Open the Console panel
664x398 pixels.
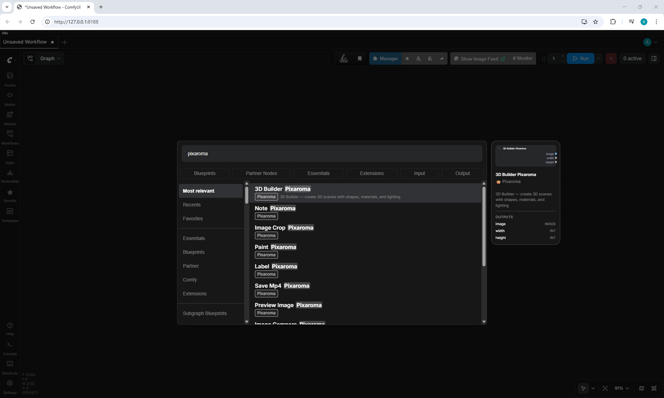tap(10, 348)
